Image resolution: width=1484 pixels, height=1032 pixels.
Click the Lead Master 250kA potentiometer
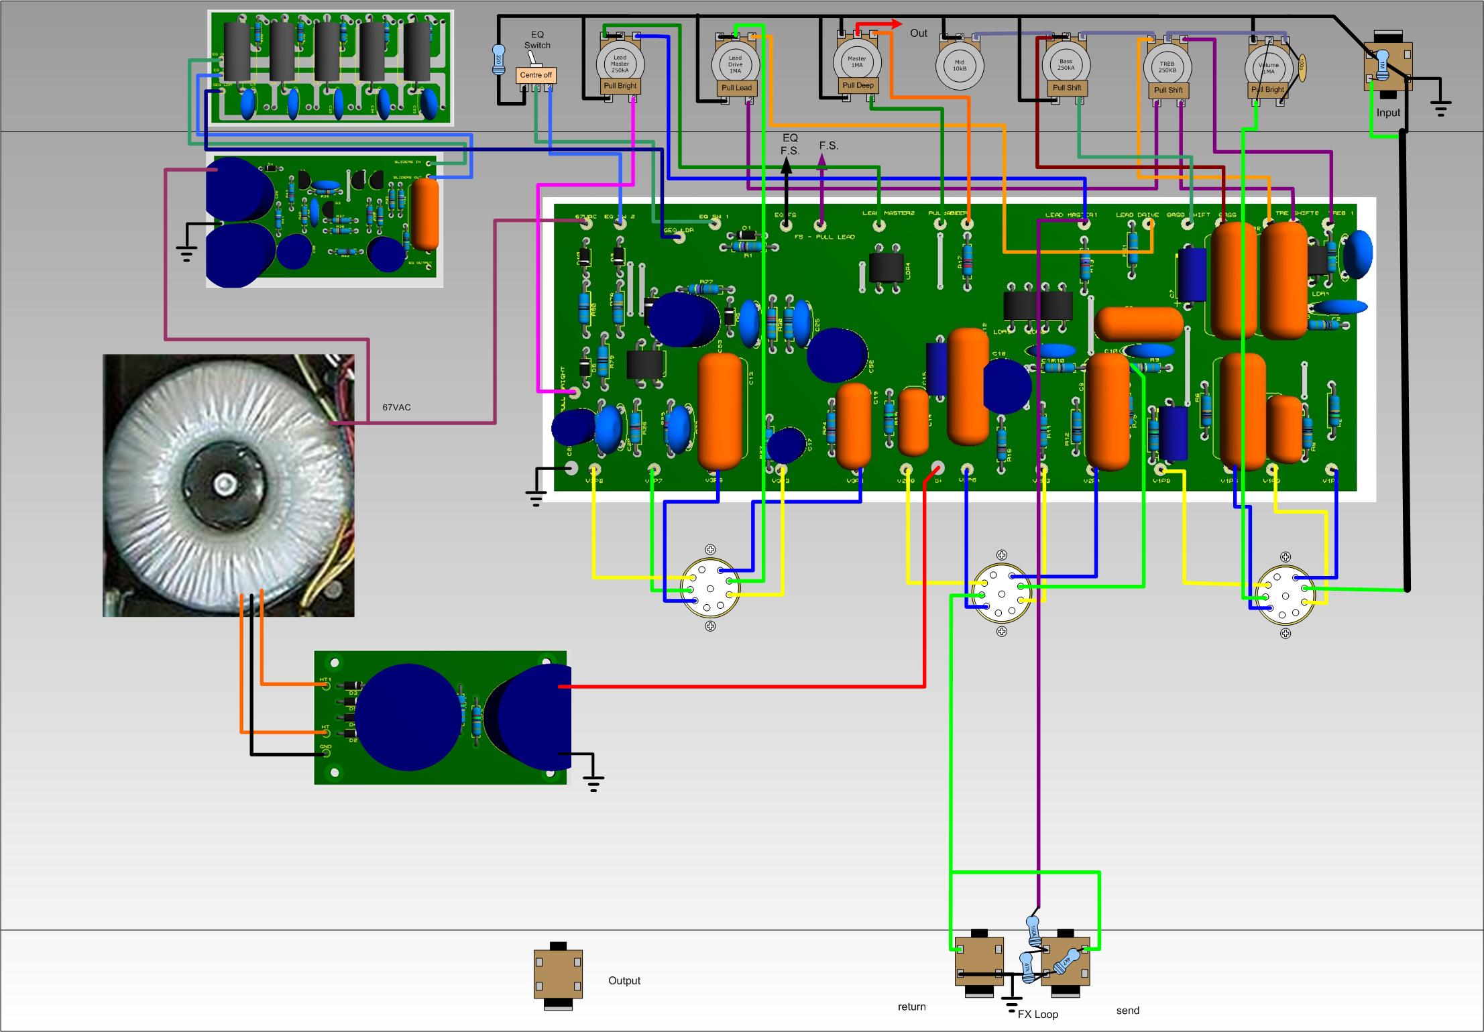click(x=620, y=62)
